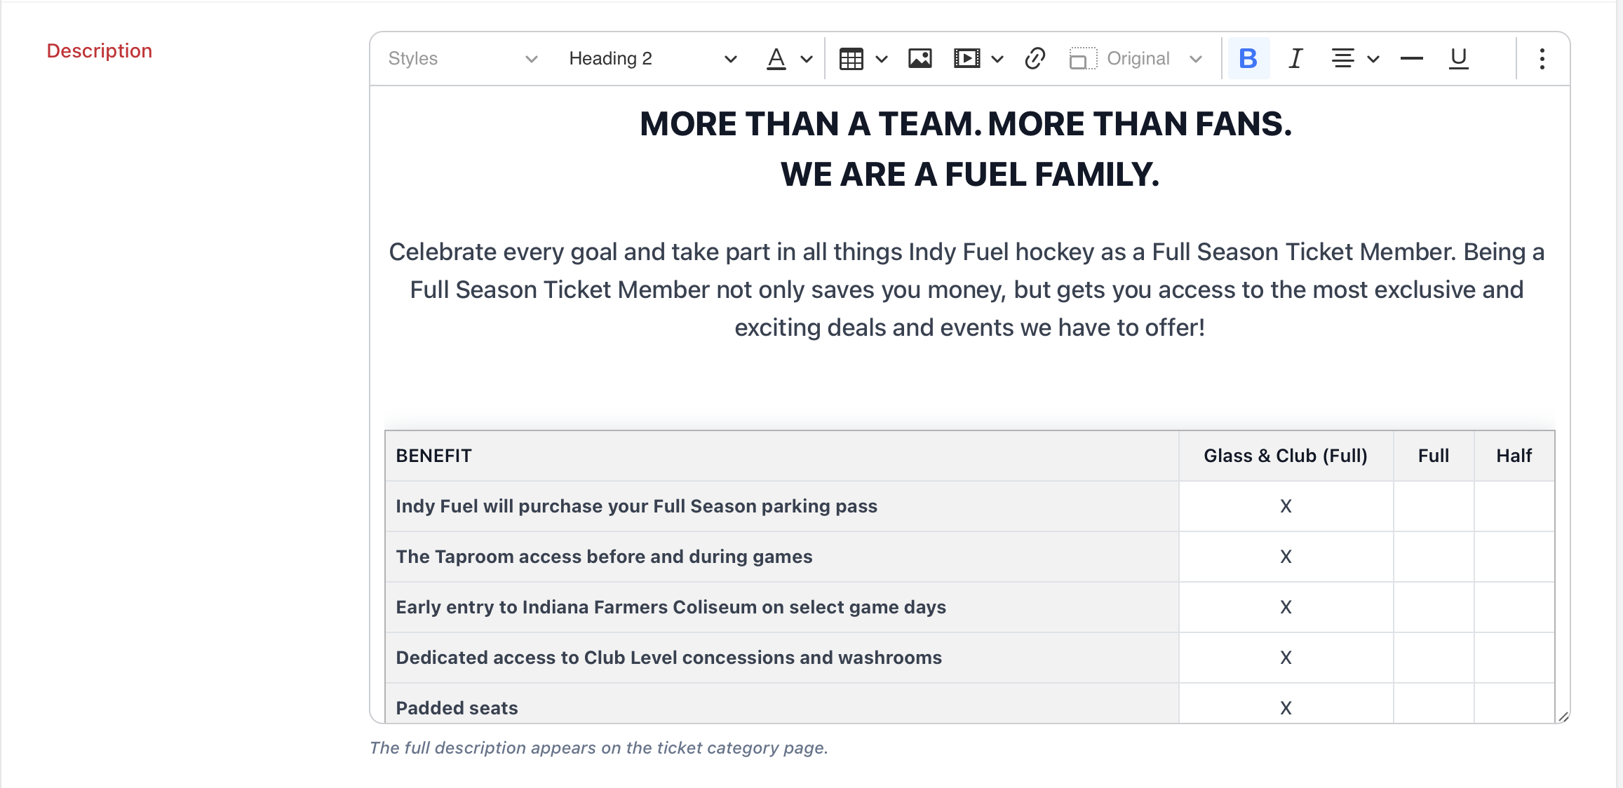
Task: Click the image resize icon
Action: 1082,59
